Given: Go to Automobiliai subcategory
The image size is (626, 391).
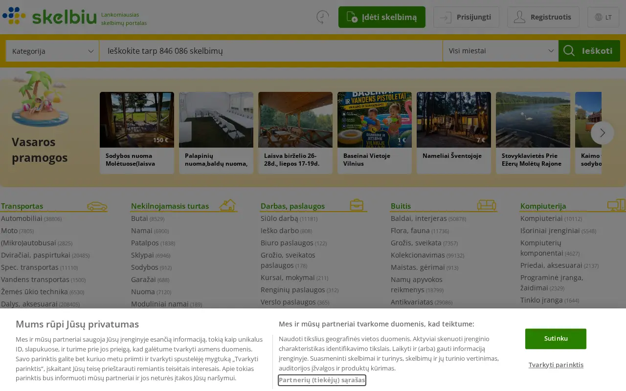Looking at the screenshot, I should 22,218.
